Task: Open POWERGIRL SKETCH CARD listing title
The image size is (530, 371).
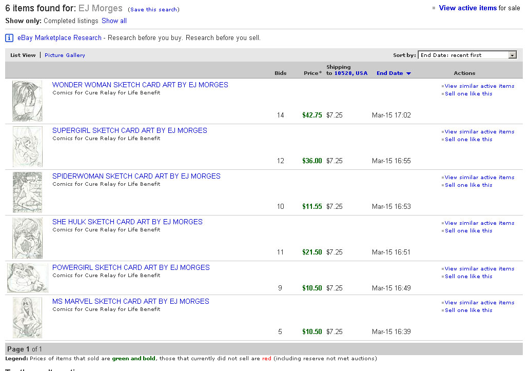Action: (x=131, y=267)
